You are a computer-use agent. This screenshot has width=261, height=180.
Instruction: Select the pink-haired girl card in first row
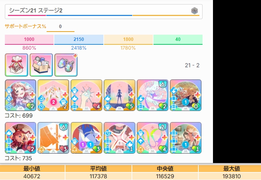[x=21, y=95]
